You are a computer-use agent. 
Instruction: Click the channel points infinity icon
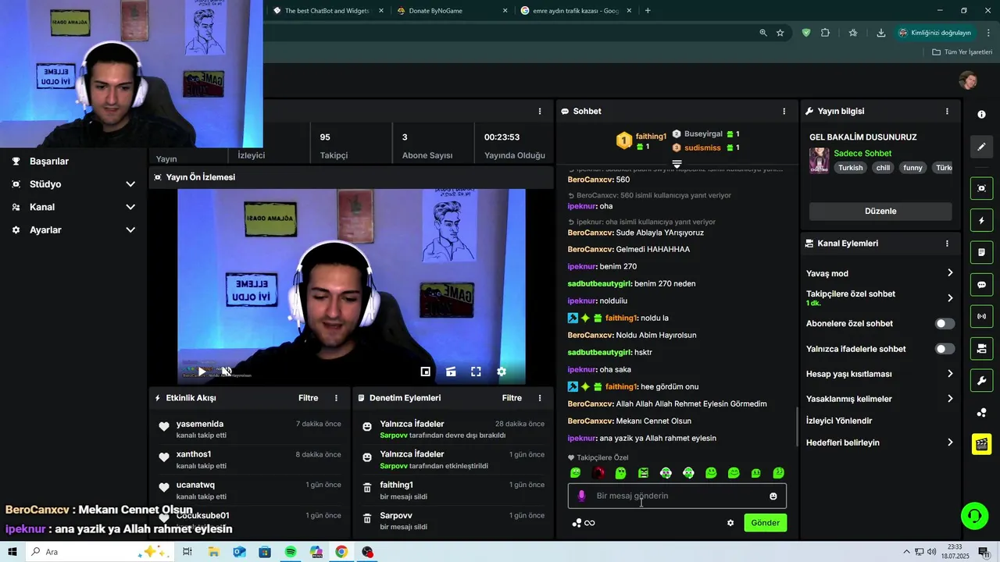coord(590,523)
